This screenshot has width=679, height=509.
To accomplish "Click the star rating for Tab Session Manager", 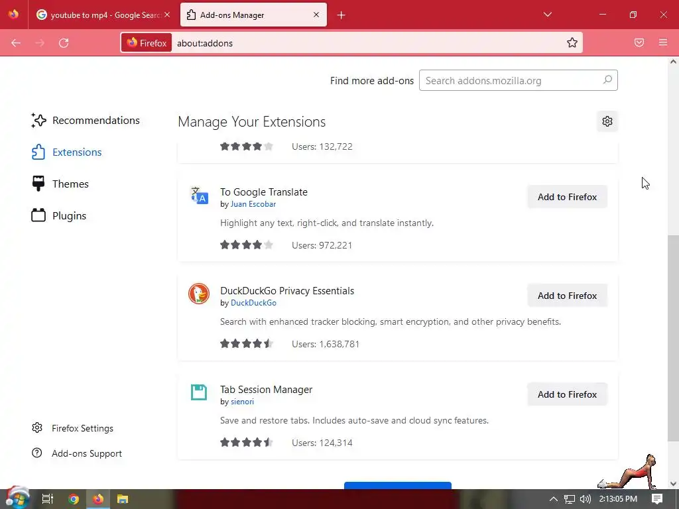I will [x=247, y=442].
